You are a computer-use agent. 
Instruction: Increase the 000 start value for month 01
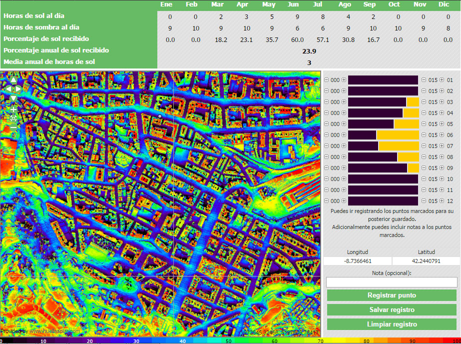tap(344, 80)
